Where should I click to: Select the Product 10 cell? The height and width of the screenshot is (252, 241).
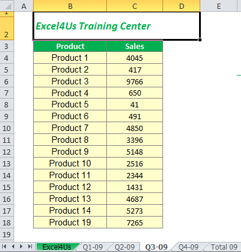pyautogui.click(x=70, y=163)
